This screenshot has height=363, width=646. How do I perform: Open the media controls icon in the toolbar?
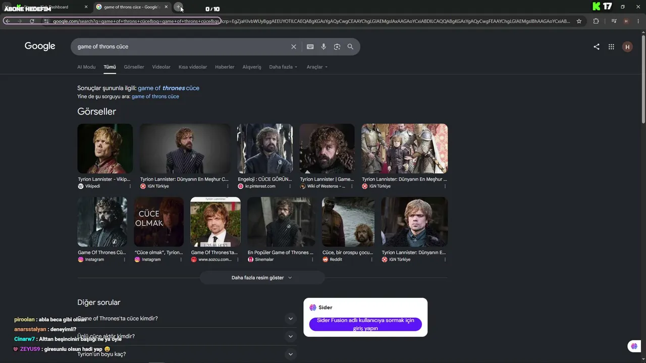tap(614, 21)
